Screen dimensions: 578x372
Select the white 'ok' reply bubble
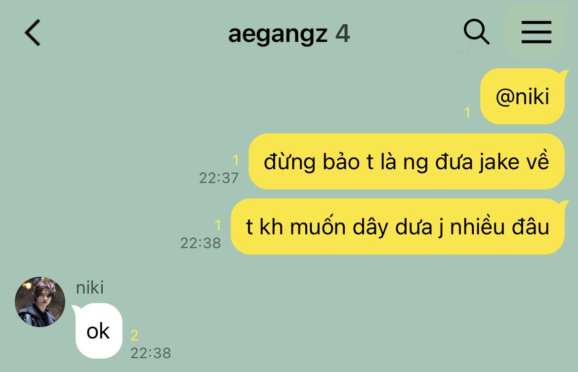[x=98, y=331]
